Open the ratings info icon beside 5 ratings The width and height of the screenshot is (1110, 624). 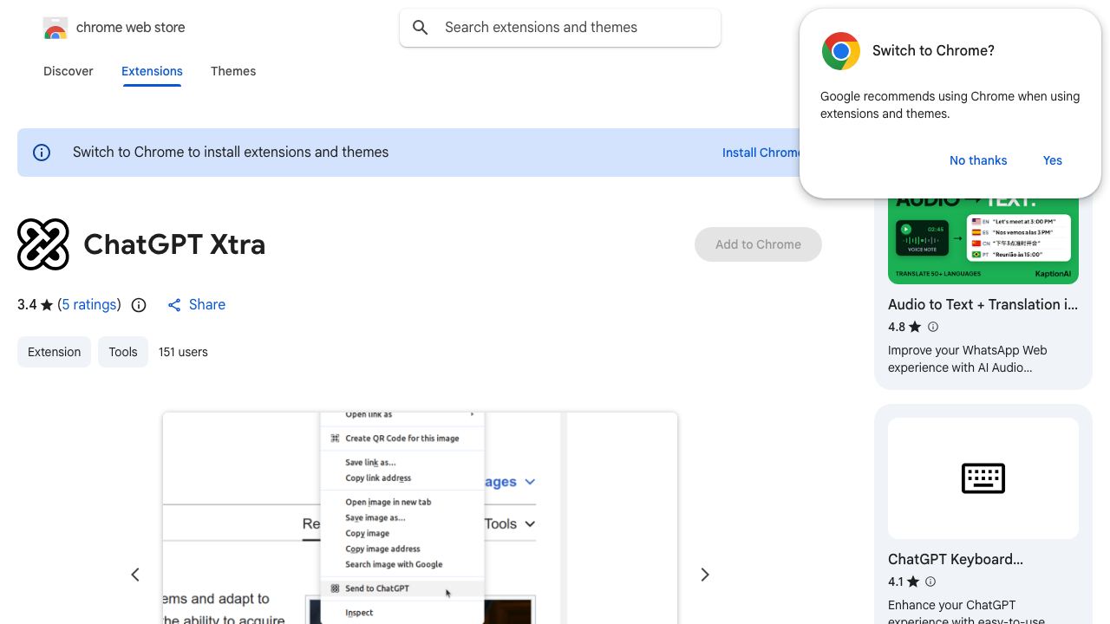point(139,305)
